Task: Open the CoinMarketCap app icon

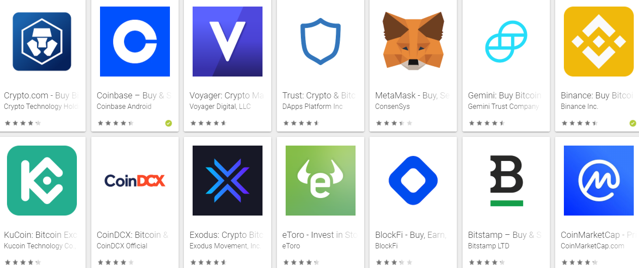Action: pyautogui.click(x=599, y=181)
